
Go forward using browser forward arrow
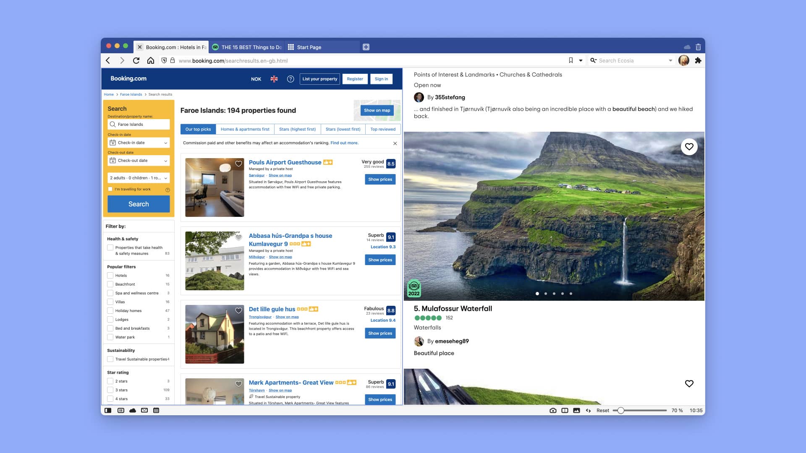(122, 60)
